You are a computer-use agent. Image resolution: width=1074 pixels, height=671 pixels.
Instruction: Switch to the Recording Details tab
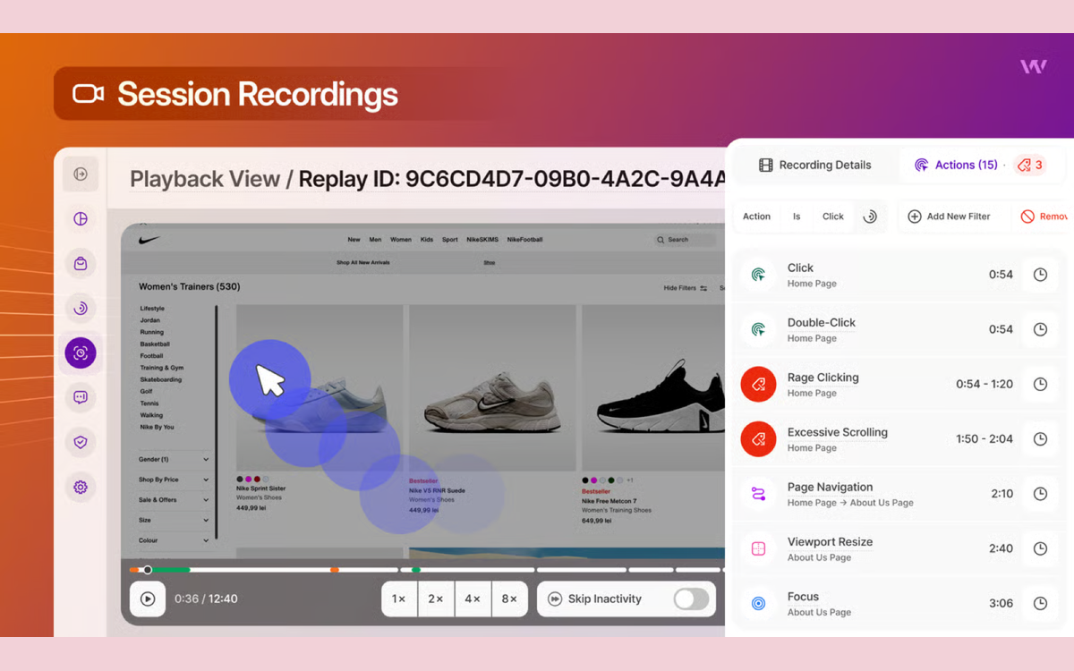point(814,165)
